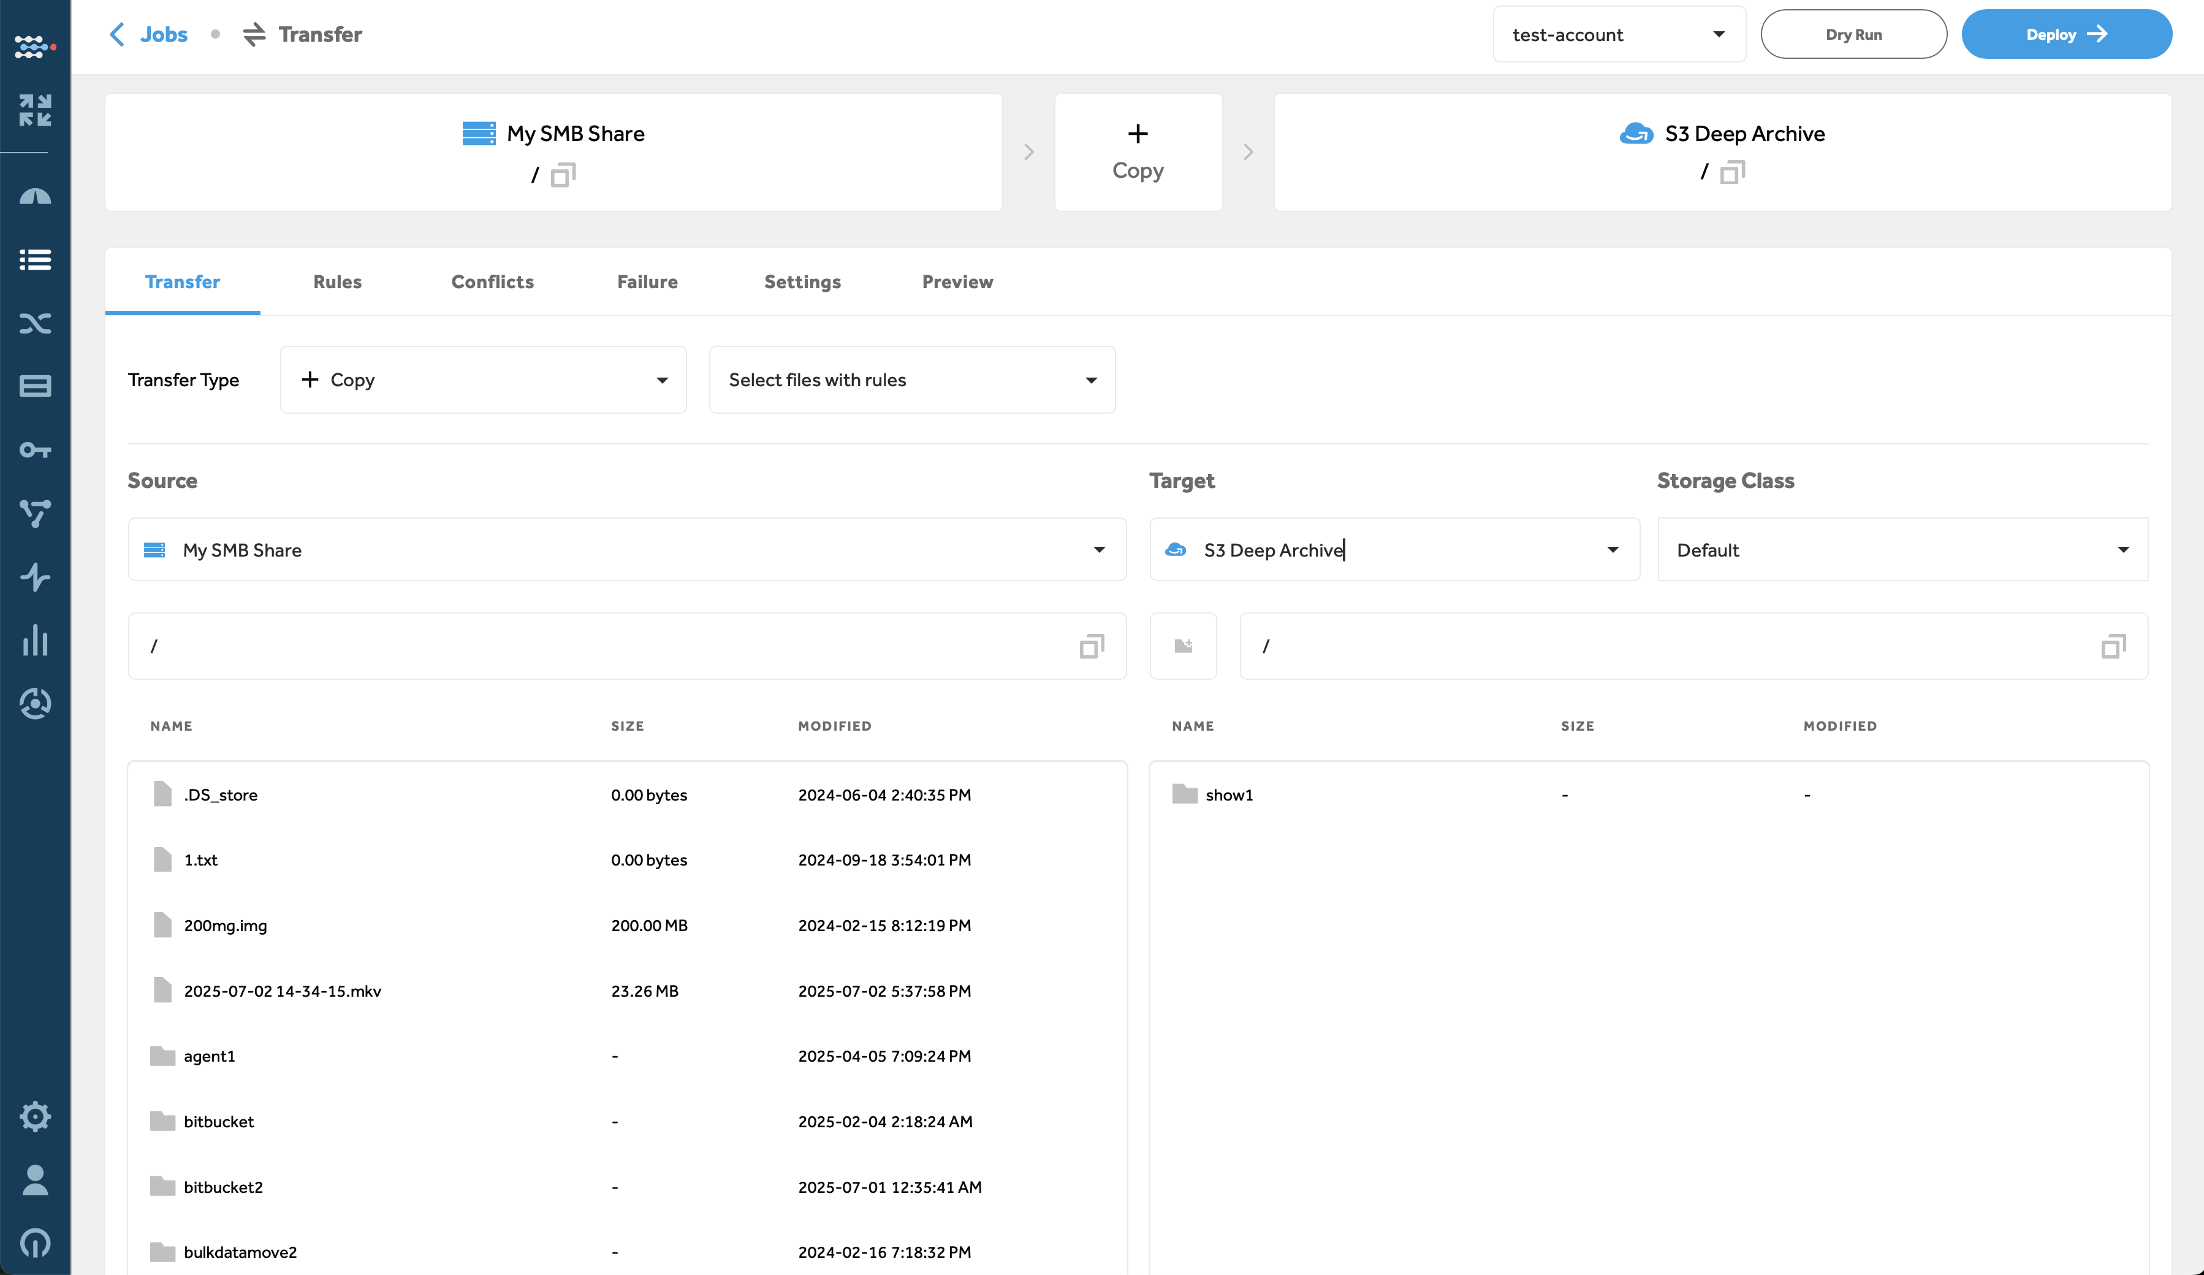Switch to the Settings tab
Viewport: 2204px width, 1275px height.
tap(802, 281)
